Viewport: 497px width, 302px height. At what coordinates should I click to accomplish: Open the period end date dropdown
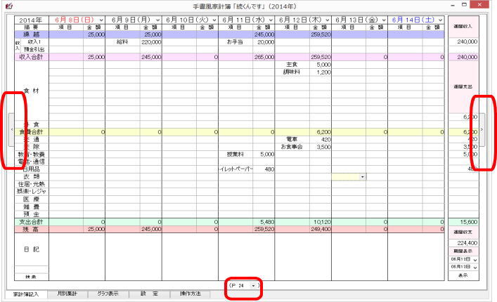tap(475, 268)
